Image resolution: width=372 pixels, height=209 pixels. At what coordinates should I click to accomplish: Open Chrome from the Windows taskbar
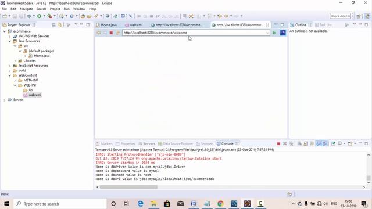(x=220, y=204)
